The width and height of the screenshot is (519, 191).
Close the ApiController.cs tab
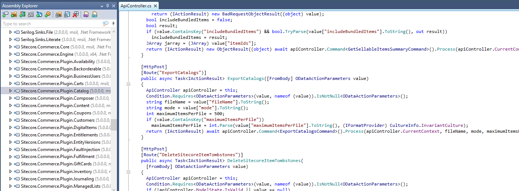(155, 6)
